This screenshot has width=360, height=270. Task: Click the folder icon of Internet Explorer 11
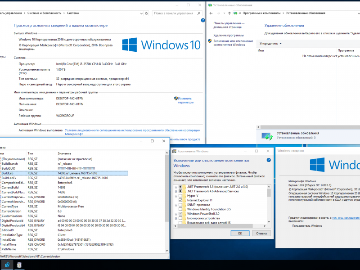click(x=184, y=200)
